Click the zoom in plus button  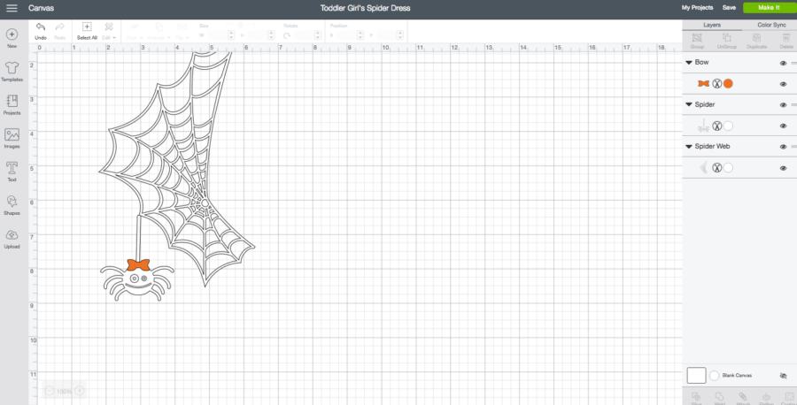click(80, 392)
